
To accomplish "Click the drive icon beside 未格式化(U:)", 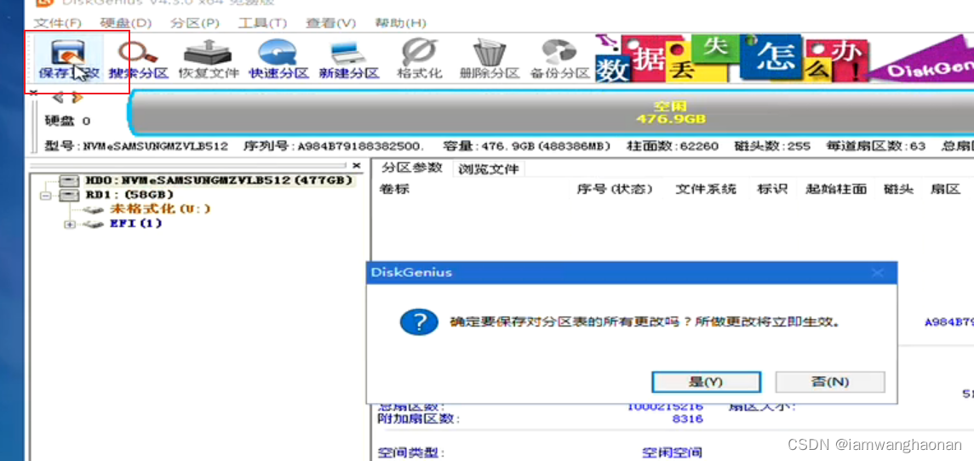I will (93, 210).
